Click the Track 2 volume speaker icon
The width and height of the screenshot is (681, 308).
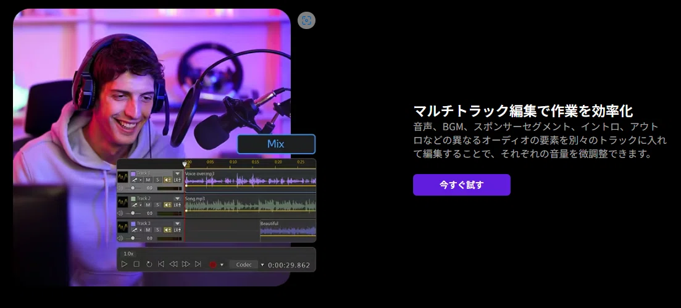120,214
